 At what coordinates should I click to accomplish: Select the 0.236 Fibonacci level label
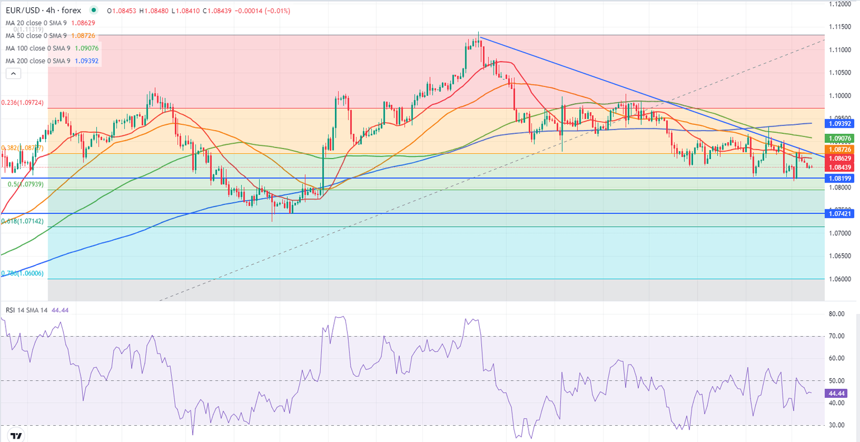click(x=22, y=103)
